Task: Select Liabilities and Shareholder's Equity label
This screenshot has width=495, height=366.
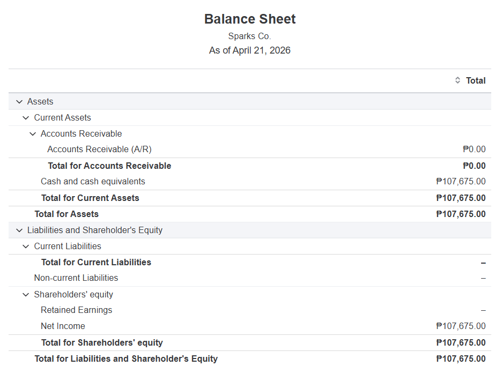Action: click(x=95, y=230)
